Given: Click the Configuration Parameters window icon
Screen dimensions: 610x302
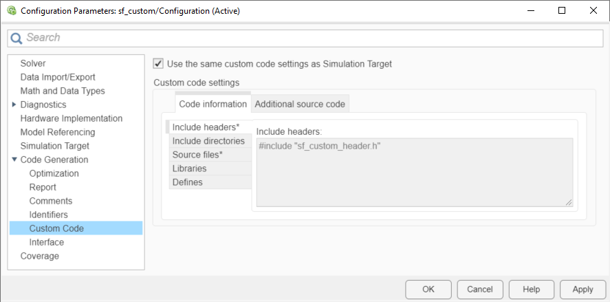Looking at the screenshot, I should click(x=11, y=11).
